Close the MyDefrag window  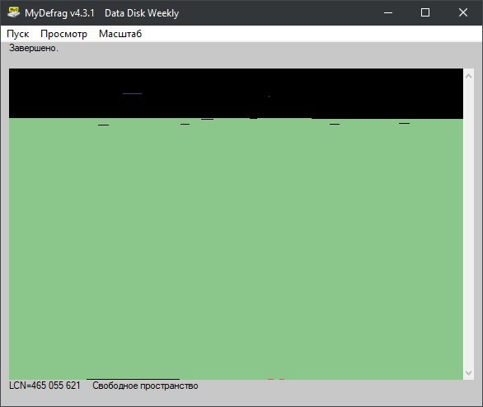pyautogui.click(x=463, y=12)
